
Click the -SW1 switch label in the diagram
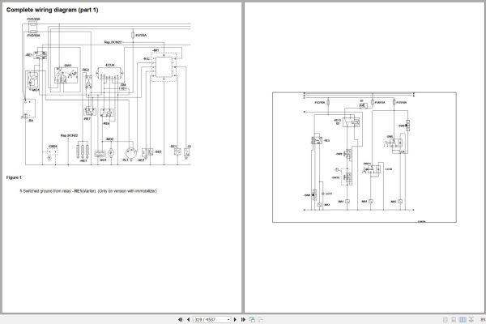(67, 66)
